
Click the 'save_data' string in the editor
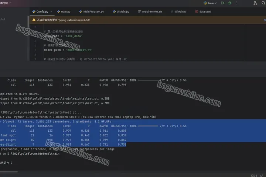(73, 36)
